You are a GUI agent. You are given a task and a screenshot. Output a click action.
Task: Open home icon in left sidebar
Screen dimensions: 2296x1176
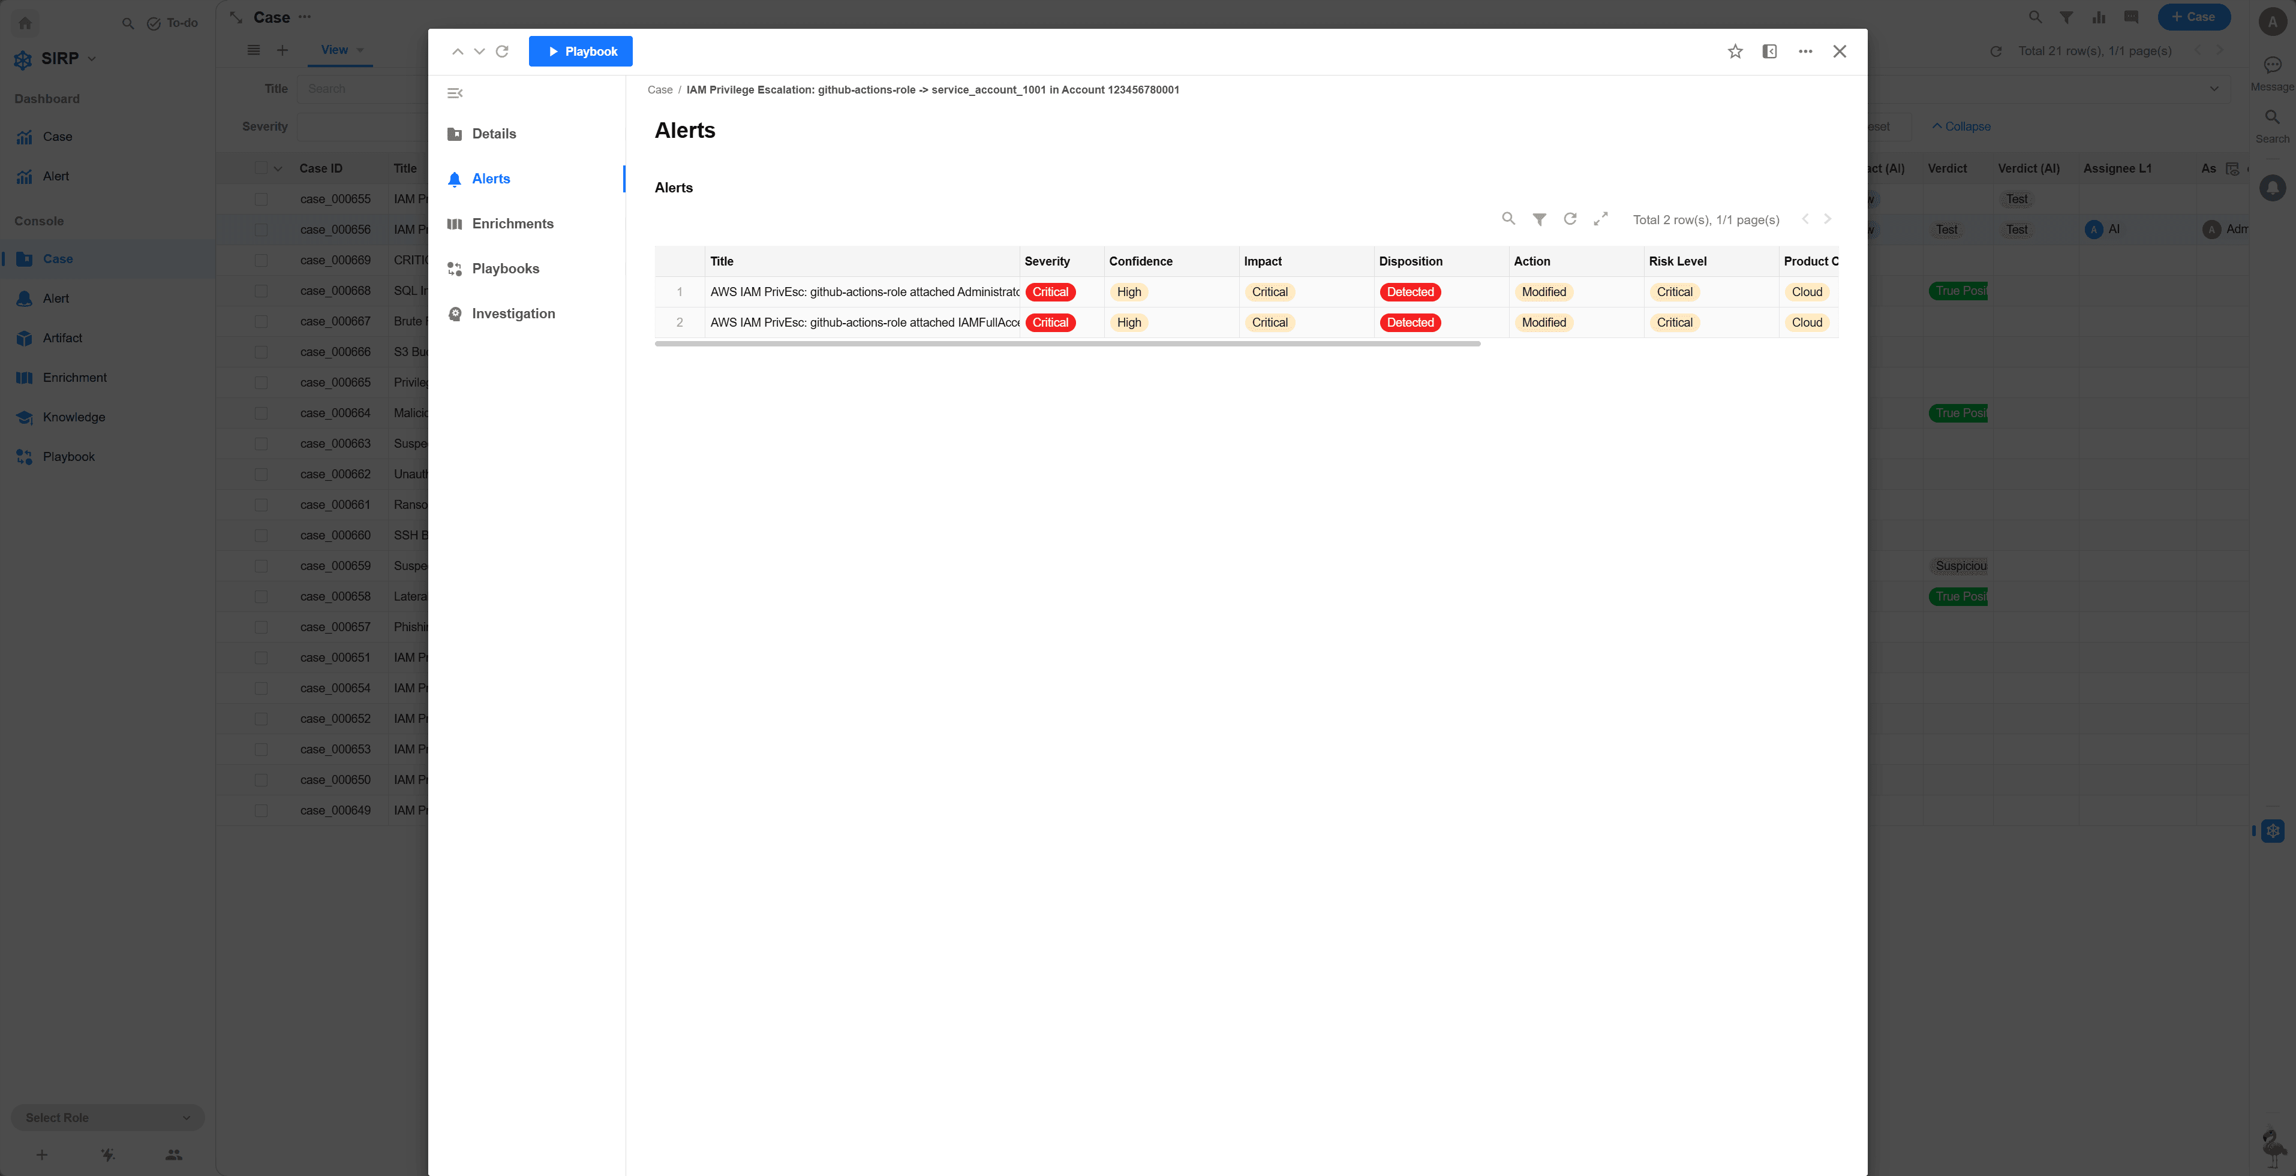point(25,23)
